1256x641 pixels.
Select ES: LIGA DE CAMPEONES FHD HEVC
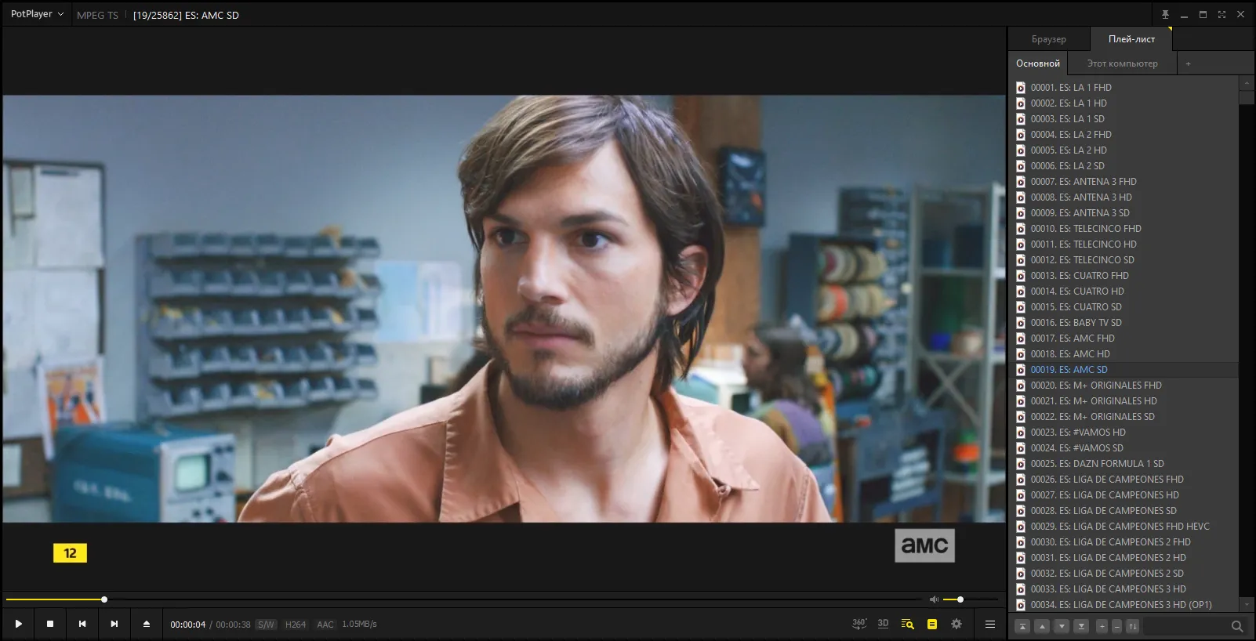point(1124,527)
